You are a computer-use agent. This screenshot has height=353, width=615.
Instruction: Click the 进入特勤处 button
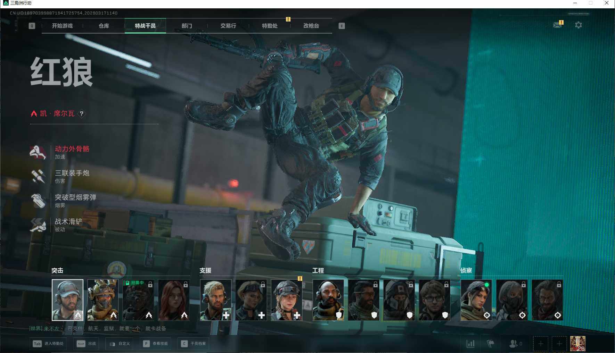(x=48, y=344)
